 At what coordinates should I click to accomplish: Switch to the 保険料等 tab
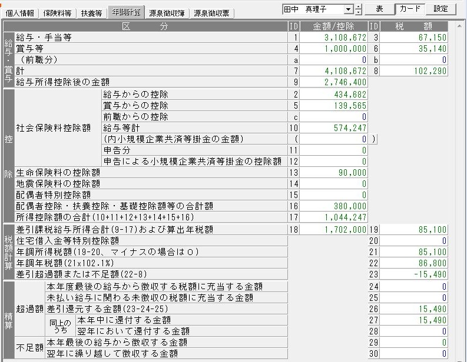(x=59, y=13)
